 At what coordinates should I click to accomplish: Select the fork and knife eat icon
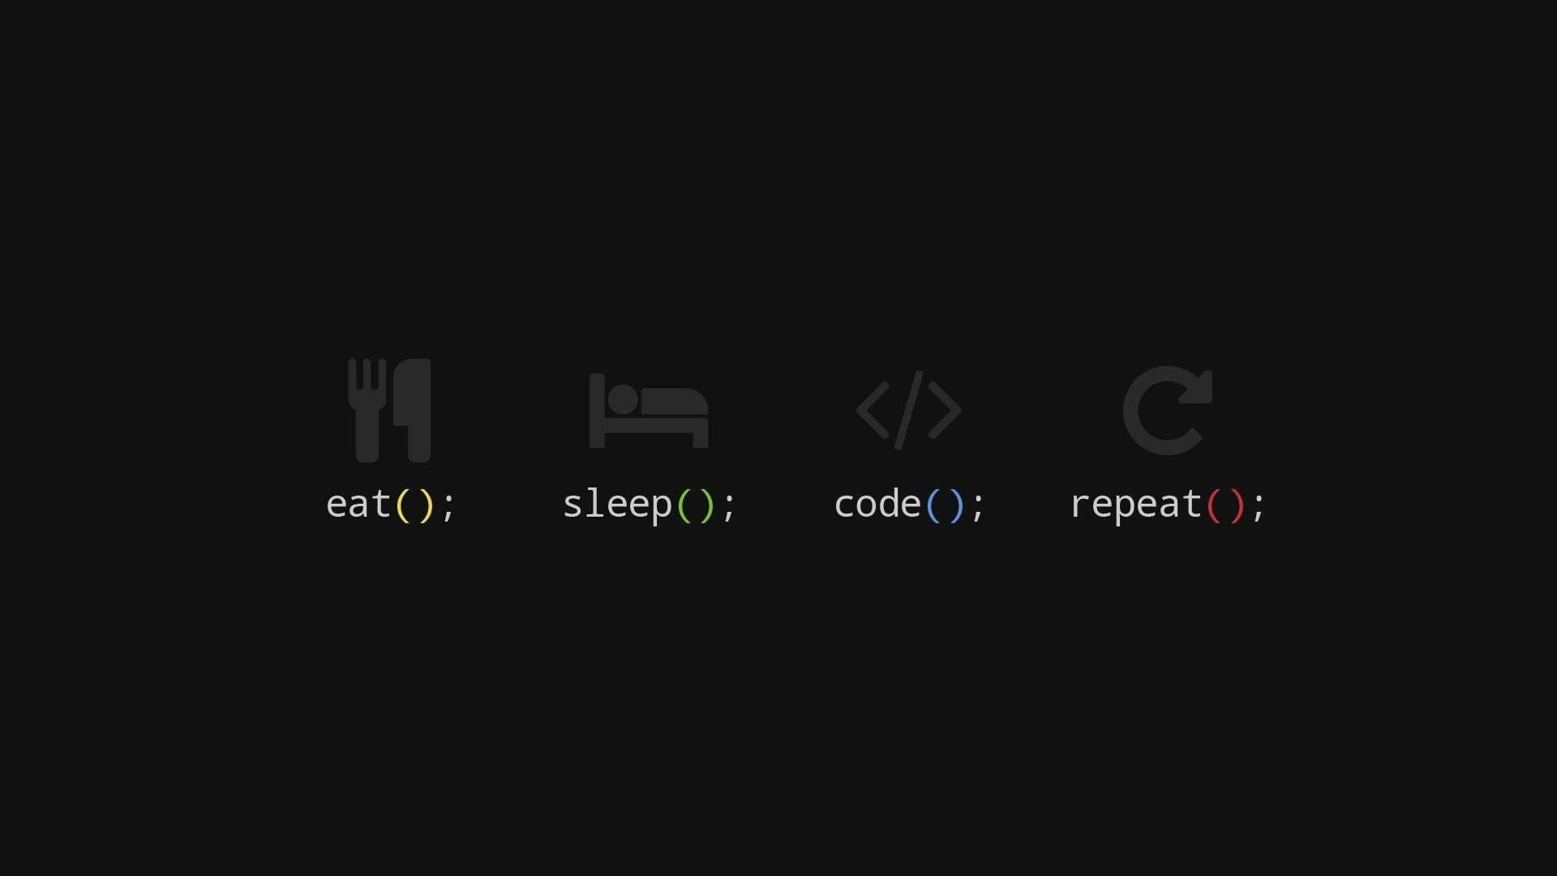point(388,410)
